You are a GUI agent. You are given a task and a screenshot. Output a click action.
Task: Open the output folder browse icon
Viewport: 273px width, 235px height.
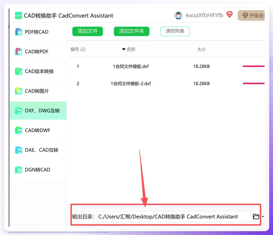coord(256,217)
